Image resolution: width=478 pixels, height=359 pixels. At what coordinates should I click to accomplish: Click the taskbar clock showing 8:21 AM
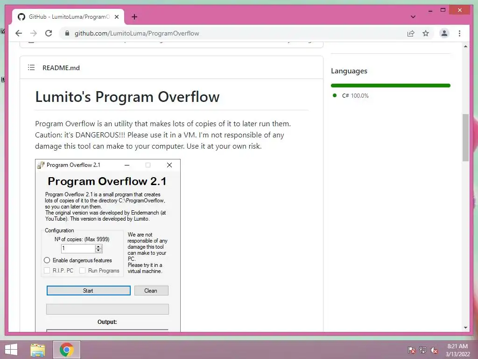(457, 350)
